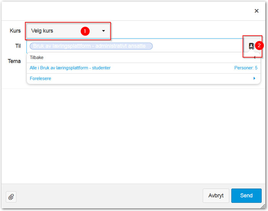Screen dimensions: 268x211
Task: Click the red number 2 marker
Action: (x=259, y=45)
